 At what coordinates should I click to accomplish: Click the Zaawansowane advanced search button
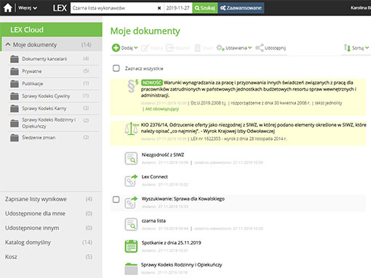(x=241, y=8)
